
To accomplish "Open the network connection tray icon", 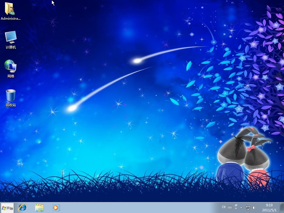I will coord(248,207).
